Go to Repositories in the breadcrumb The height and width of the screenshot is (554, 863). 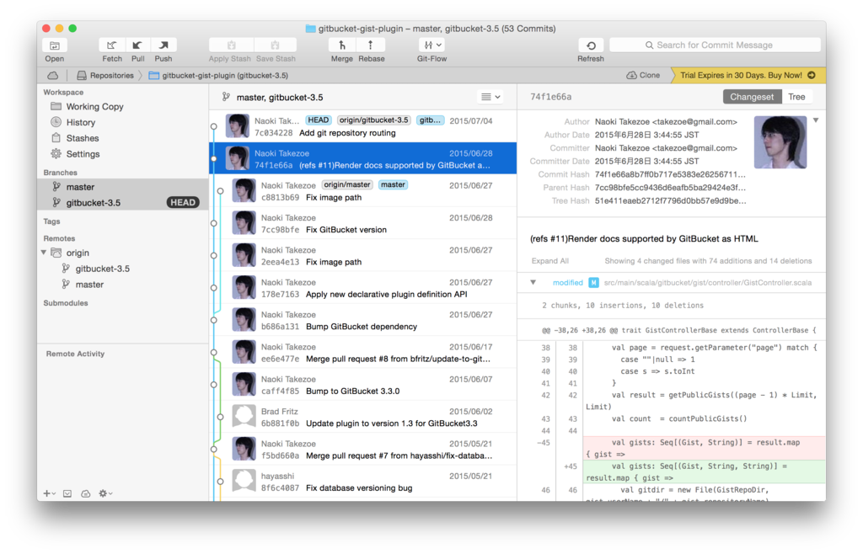(105, 75)
